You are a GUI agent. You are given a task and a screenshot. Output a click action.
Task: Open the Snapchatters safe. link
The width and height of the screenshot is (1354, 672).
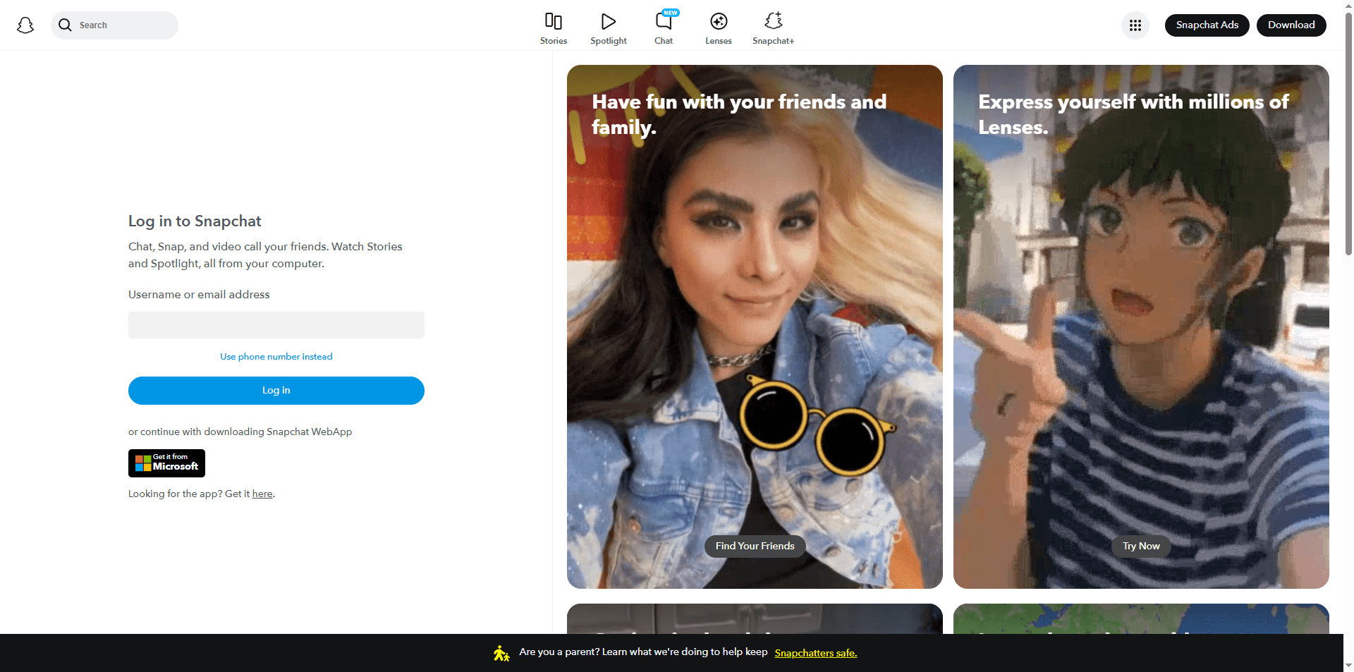[815, 654]
